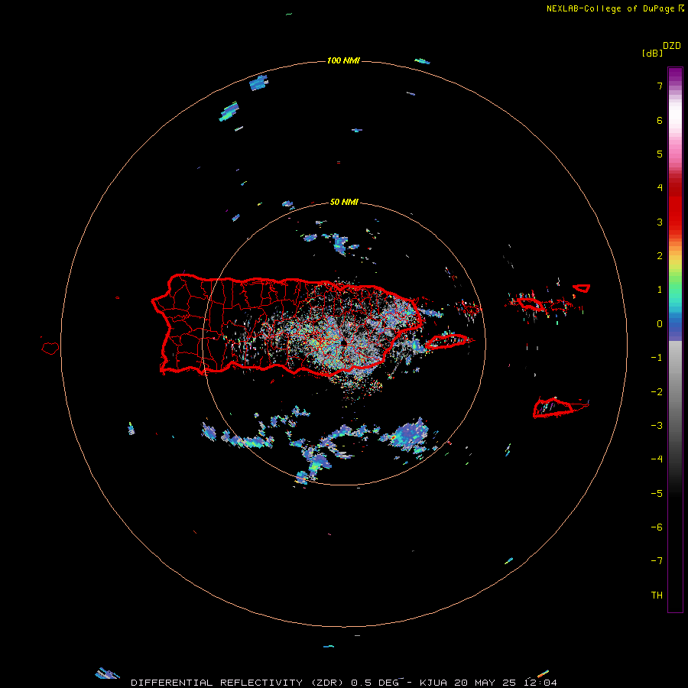Click the 20 MAY 25 12:04 timestamp
The image size is (688, 688).
tap(506, 683)
